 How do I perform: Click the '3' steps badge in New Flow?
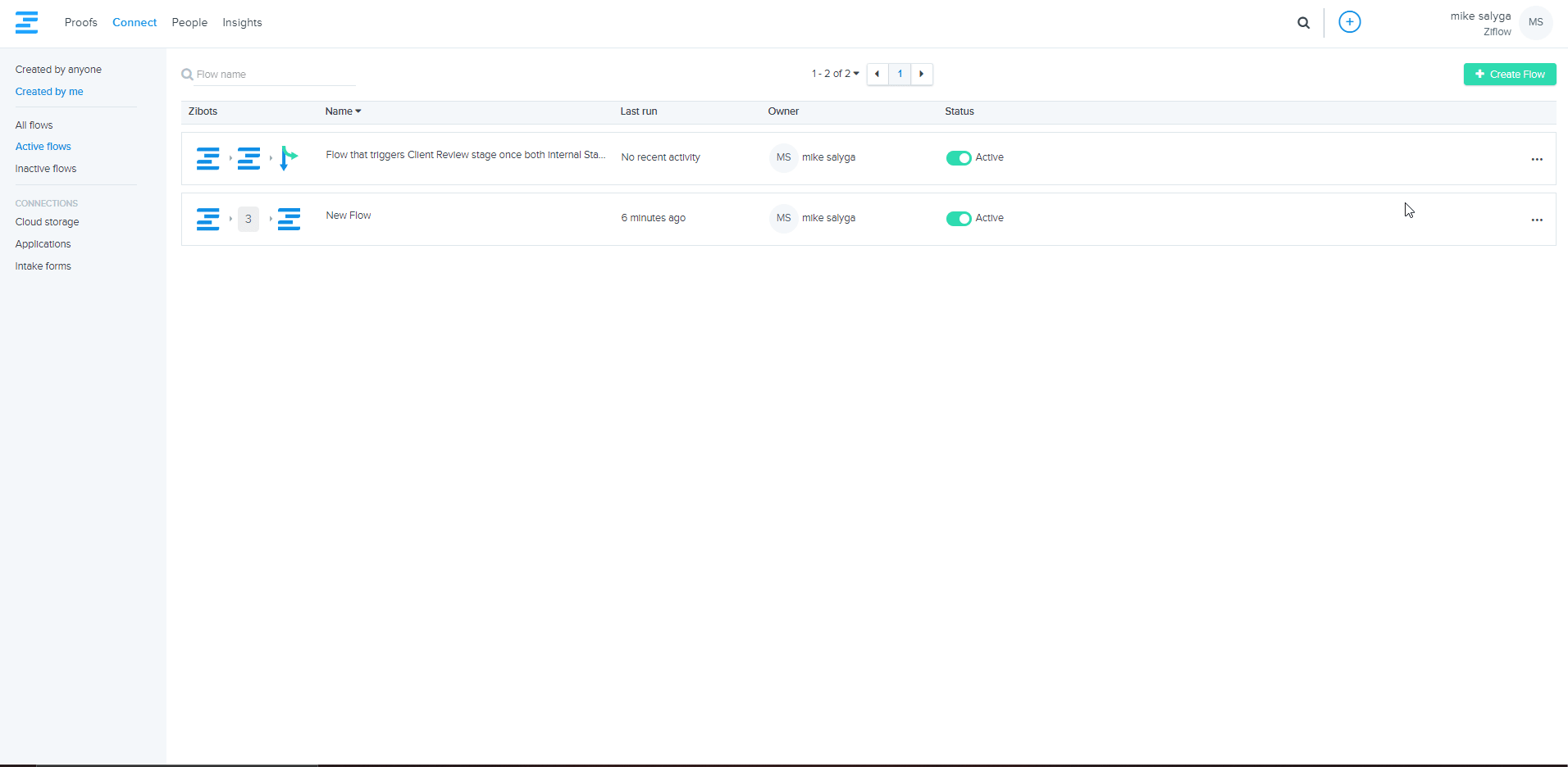(x=248, y=219)
